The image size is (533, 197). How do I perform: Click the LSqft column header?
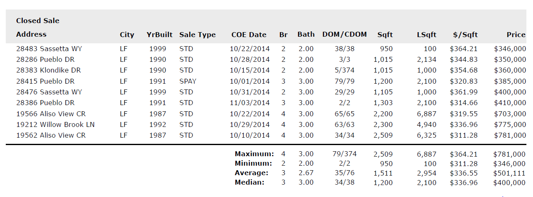tap(426, 35)
